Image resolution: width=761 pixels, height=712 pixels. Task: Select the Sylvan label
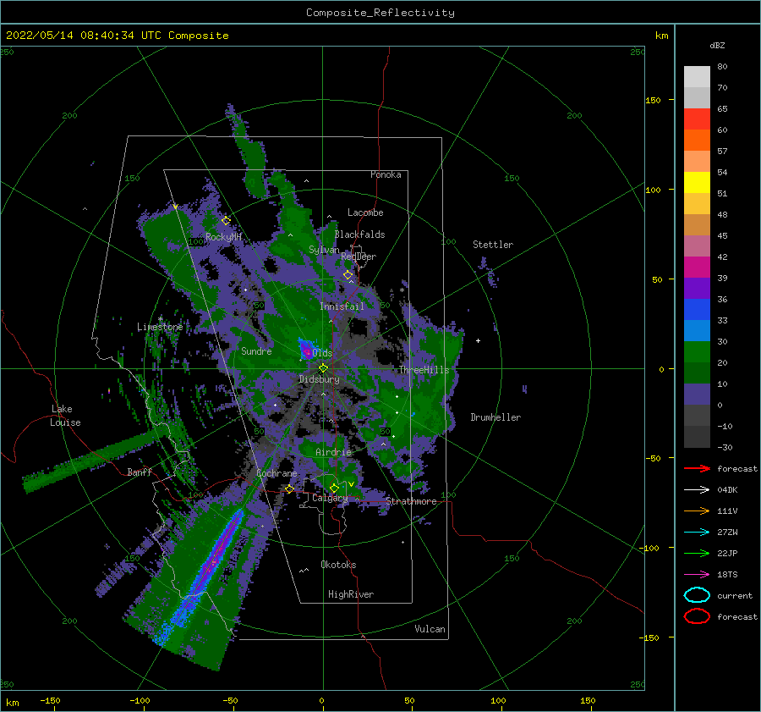[x=324, y=250]
